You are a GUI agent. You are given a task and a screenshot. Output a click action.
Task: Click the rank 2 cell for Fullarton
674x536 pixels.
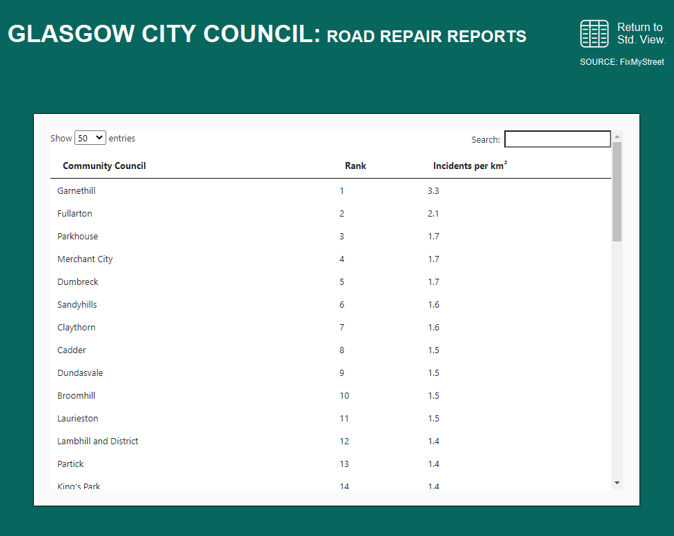(341, 214)
